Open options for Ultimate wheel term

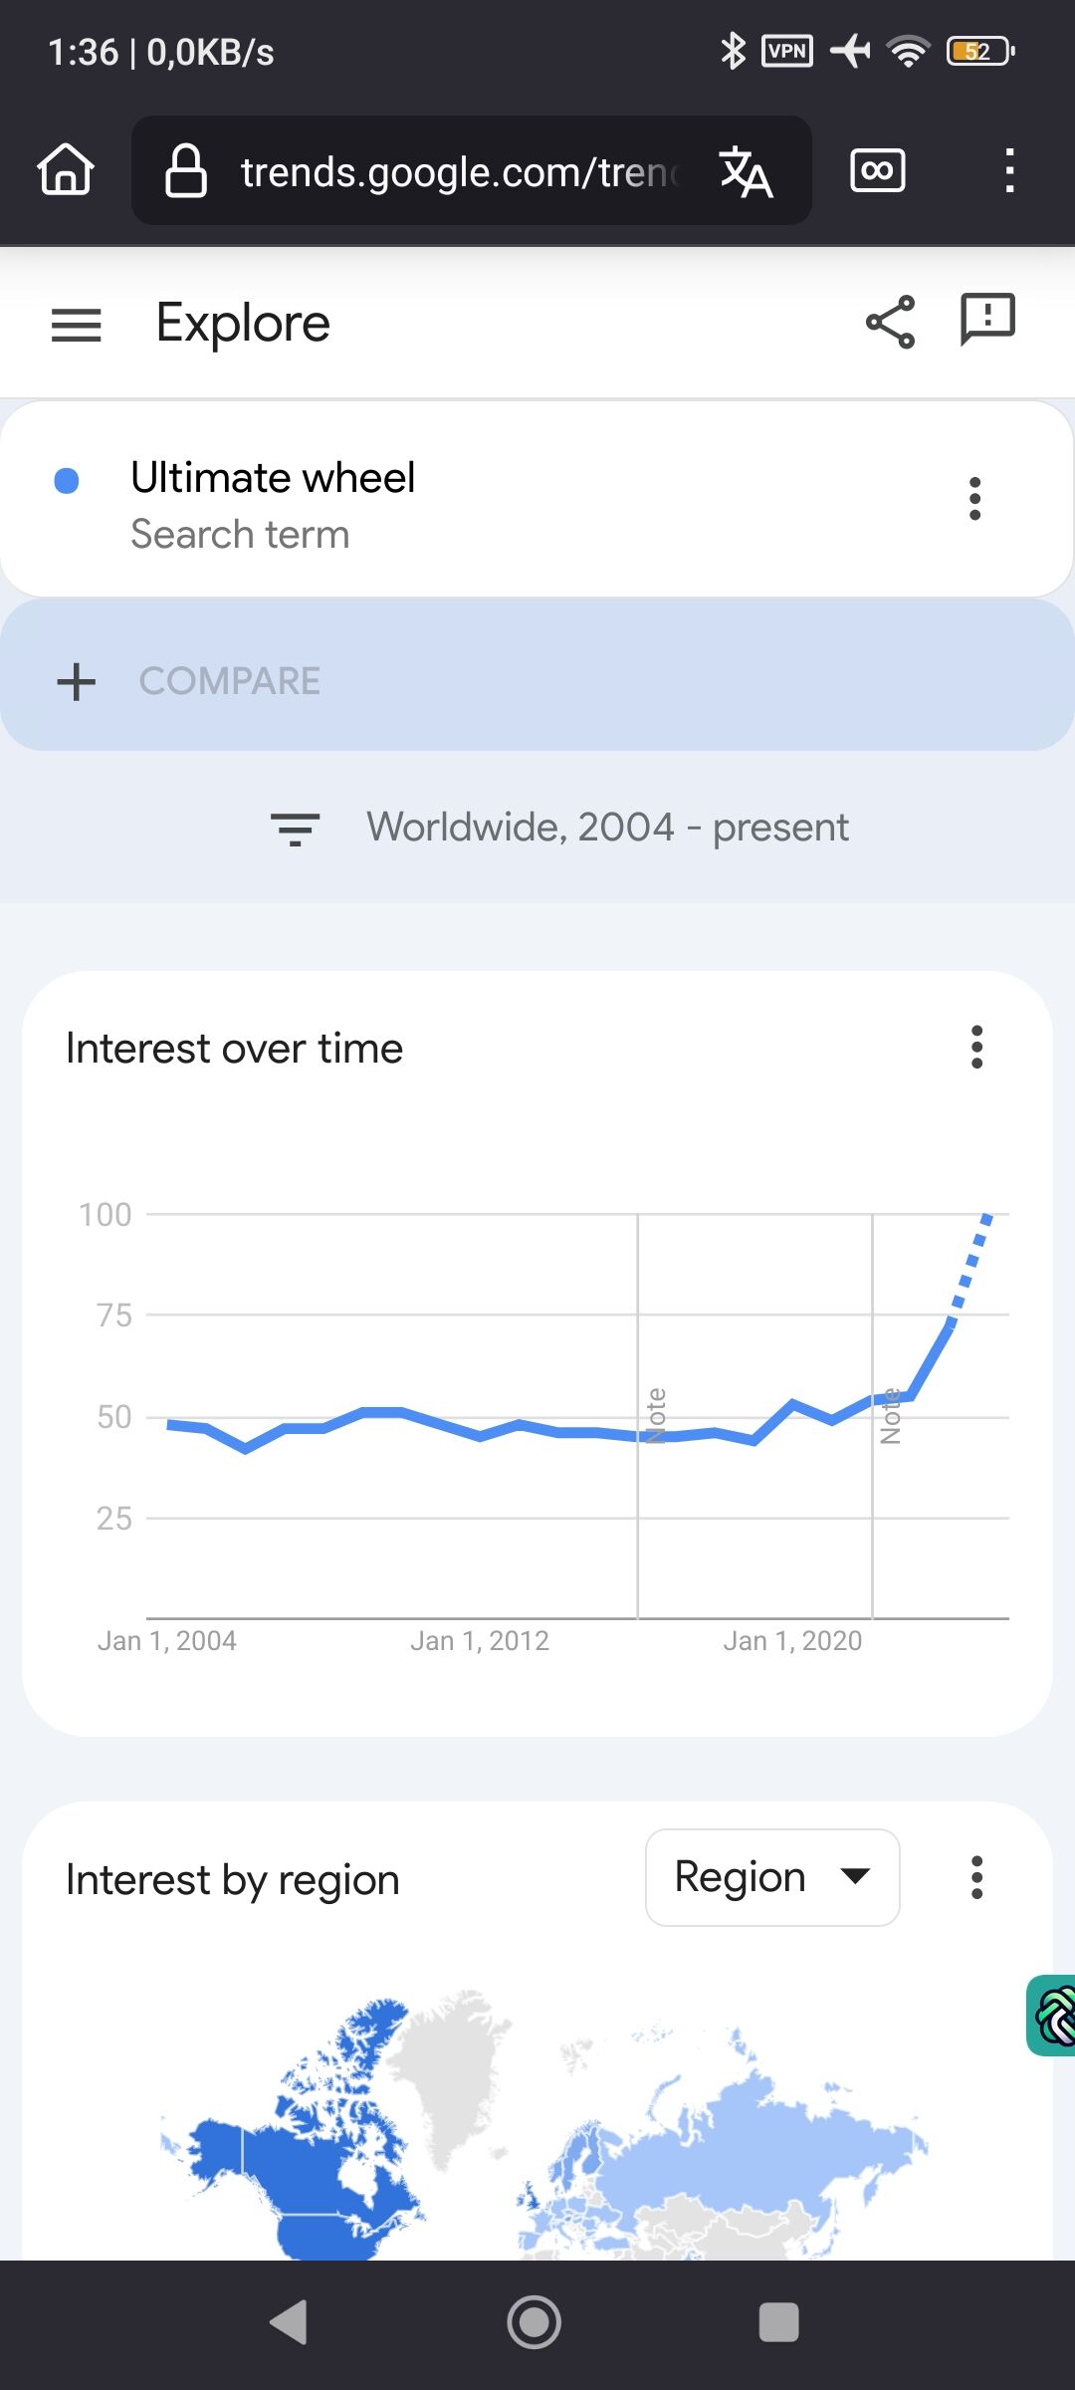[974, 499]
